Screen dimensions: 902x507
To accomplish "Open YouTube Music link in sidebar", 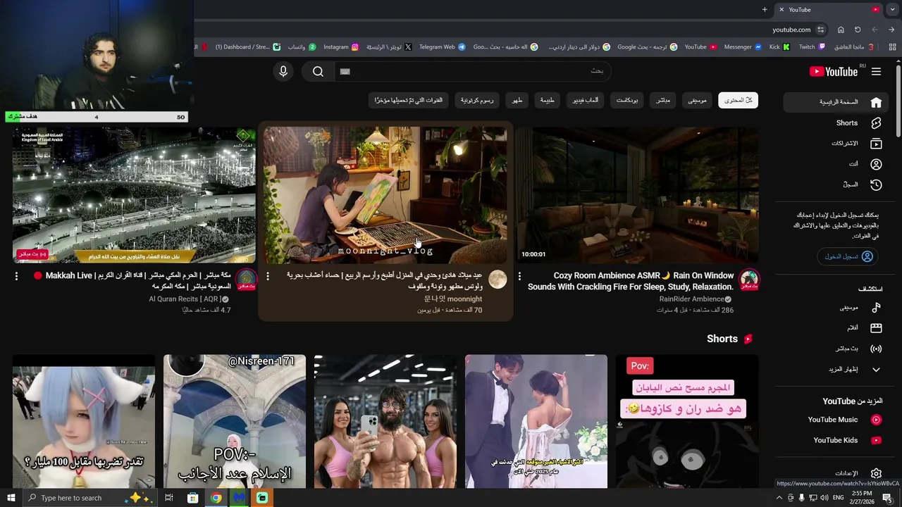I will [834, 420].
